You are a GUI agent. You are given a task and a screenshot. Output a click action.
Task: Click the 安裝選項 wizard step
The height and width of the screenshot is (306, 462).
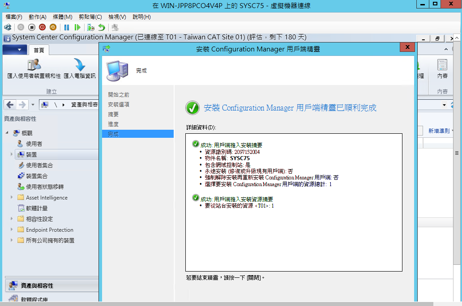(x=119, y=105)
